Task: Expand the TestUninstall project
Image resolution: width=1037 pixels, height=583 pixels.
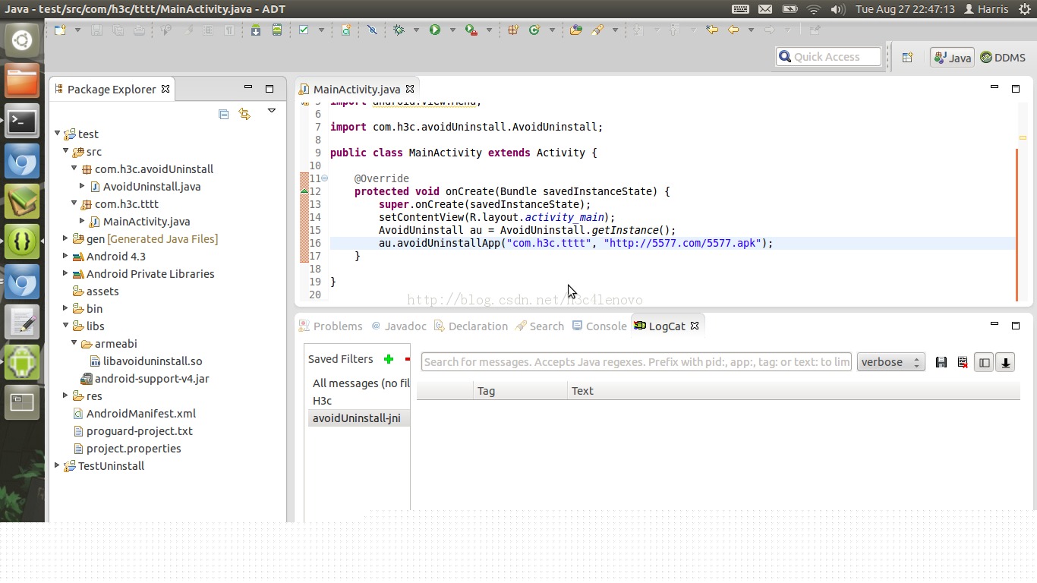Action: tap(57, 465)
